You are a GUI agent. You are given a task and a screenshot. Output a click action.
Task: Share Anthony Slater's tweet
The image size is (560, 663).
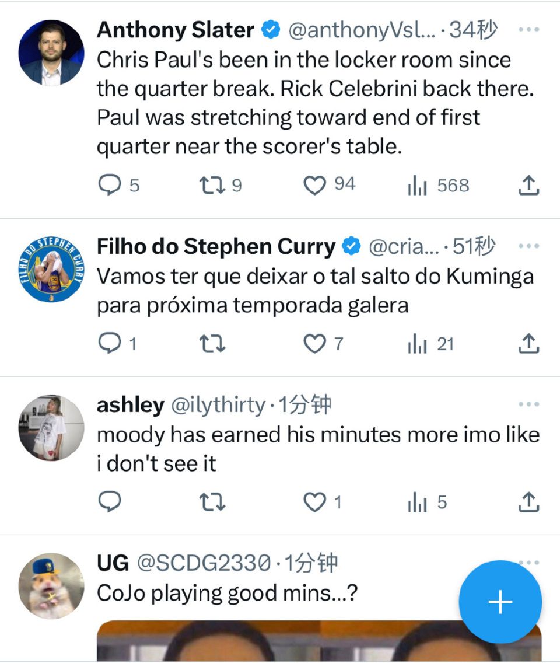pyautogui.click(x=528, y=185)
